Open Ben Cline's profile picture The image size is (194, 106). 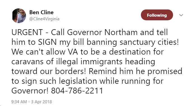tap(19, 16)
